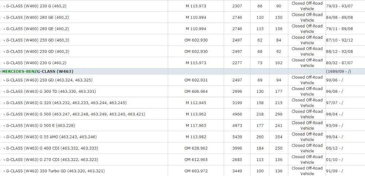
Task: Open the green MERCEDES-BENZ brand link
Action: coord(20,72)
